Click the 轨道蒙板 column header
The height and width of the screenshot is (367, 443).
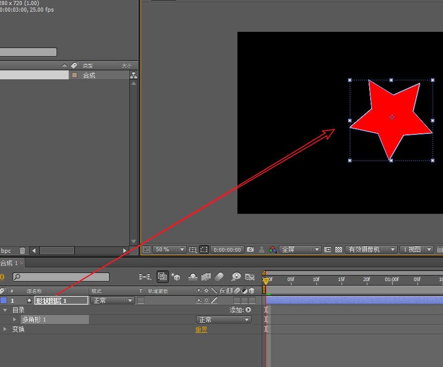pos(158,291)
